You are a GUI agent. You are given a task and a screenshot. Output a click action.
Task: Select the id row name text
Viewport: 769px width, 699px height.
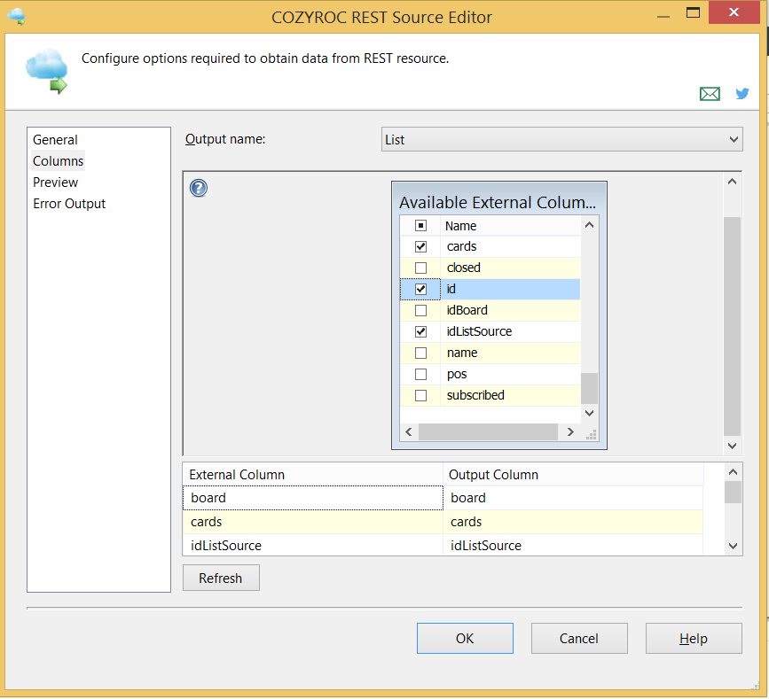pyautogui.click(x=451, y=289)
